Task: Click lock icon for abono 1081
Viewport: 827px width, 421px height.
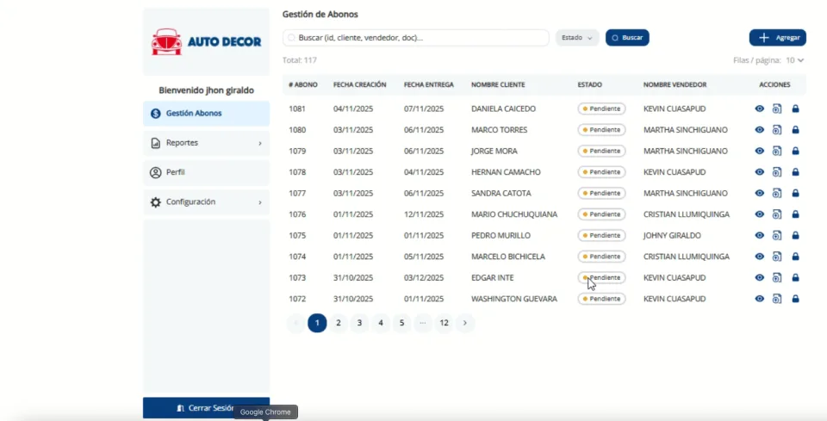Action: 795,108
